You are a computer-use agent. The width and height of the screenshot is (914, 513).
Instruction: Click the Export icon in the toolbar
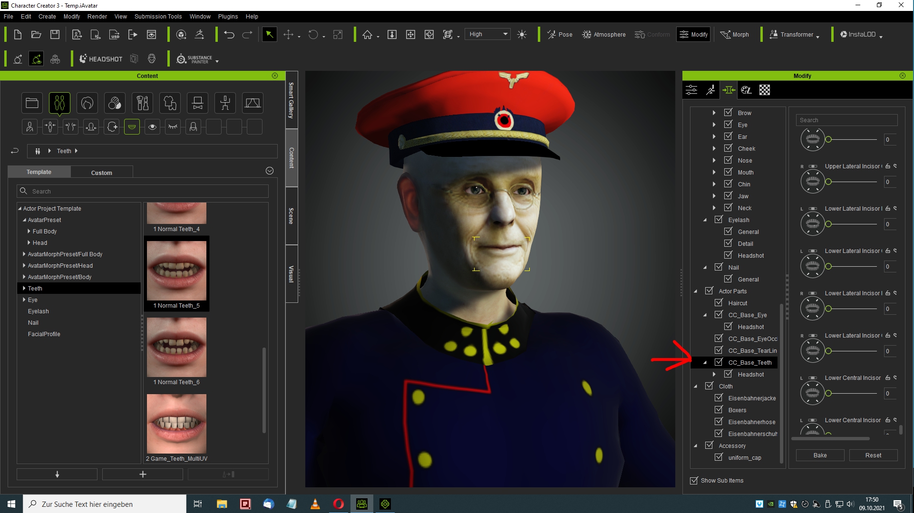(x=133, y=34)
